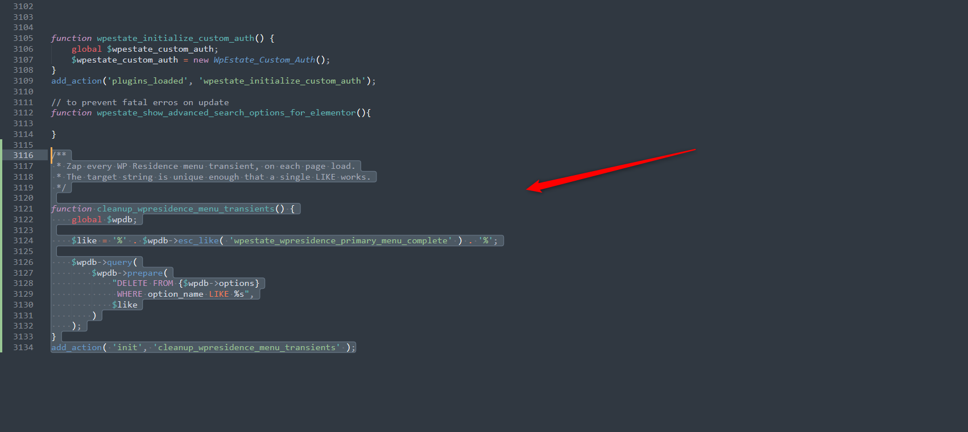Click function name cleanup_wpresidence_menu_transients in definition
The image size is (968, 432).
pos(185,209)
